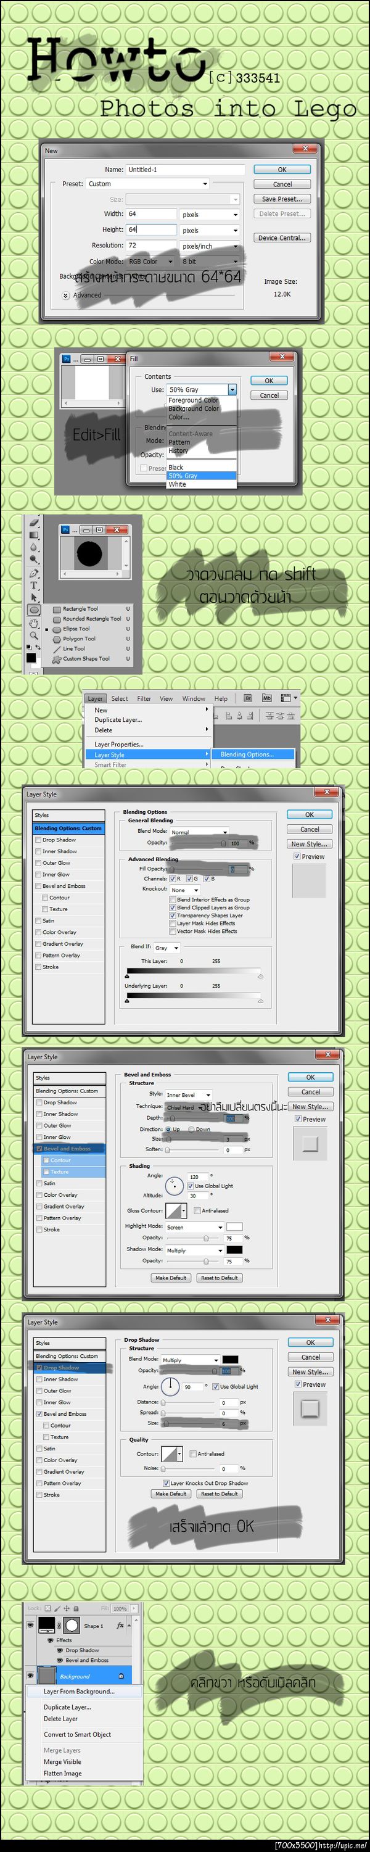Select the Pen tool
This screenshot has height=1852, width=370.
pyautogui.click(x=33, y=573)
